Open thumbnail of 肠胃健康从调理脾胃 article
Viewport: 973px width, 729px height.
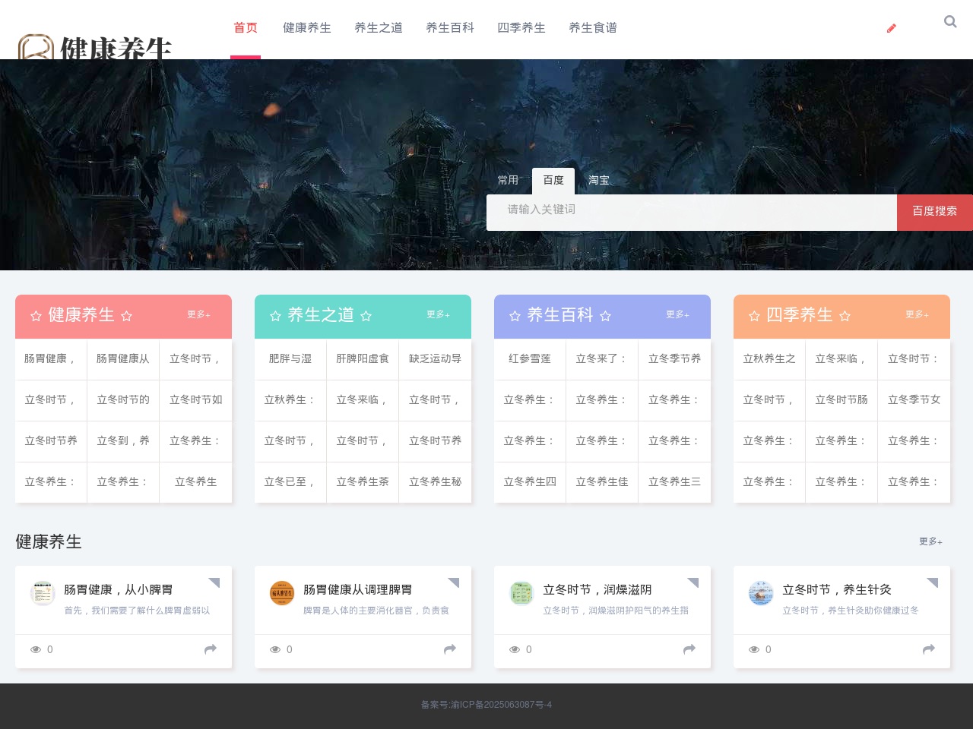[282, 593]
